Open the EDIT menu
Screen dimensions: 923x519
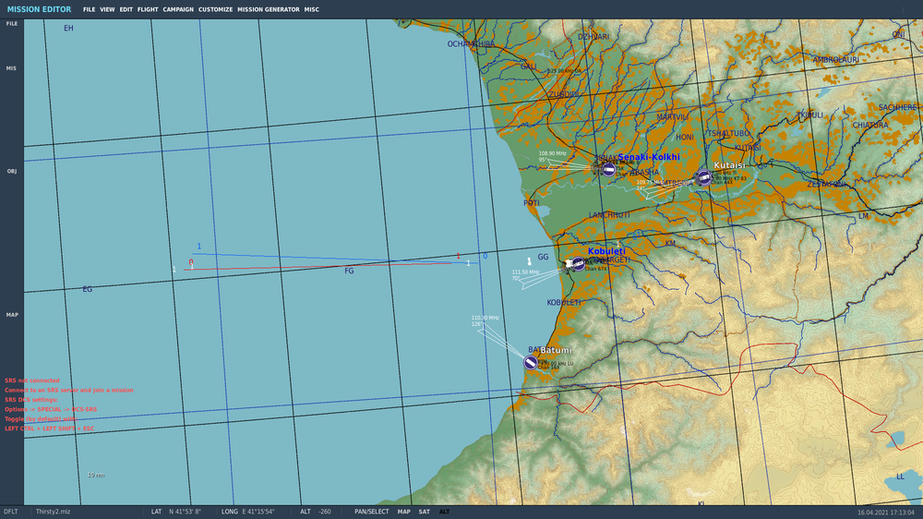pos(126,9)
